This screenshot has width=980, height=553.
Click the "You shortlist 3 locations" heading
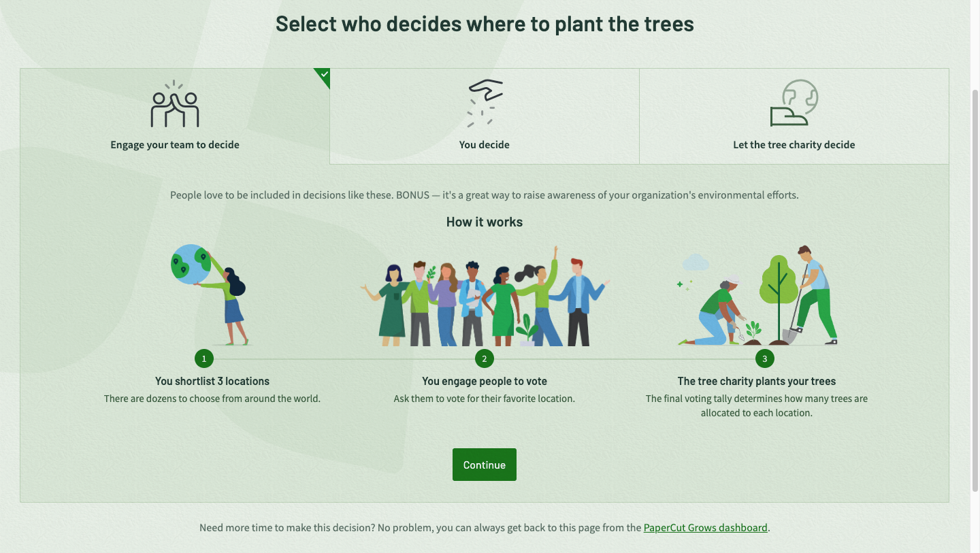pos(212,381)
